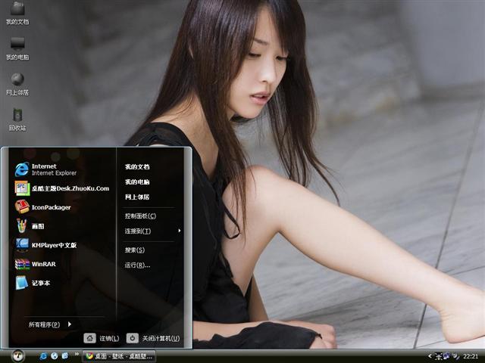
Task: Open 回收站 recycle bin desktop icon
Action: [17, 119]
